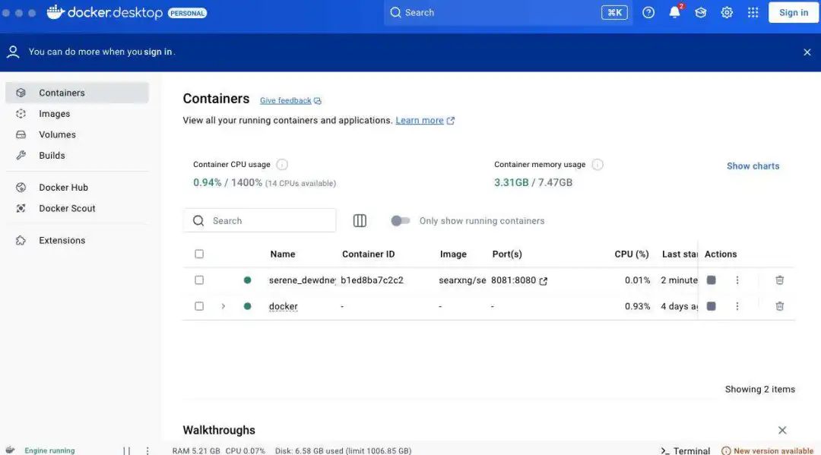Check the serene_dewdney row checkbox

coord(199,280)
